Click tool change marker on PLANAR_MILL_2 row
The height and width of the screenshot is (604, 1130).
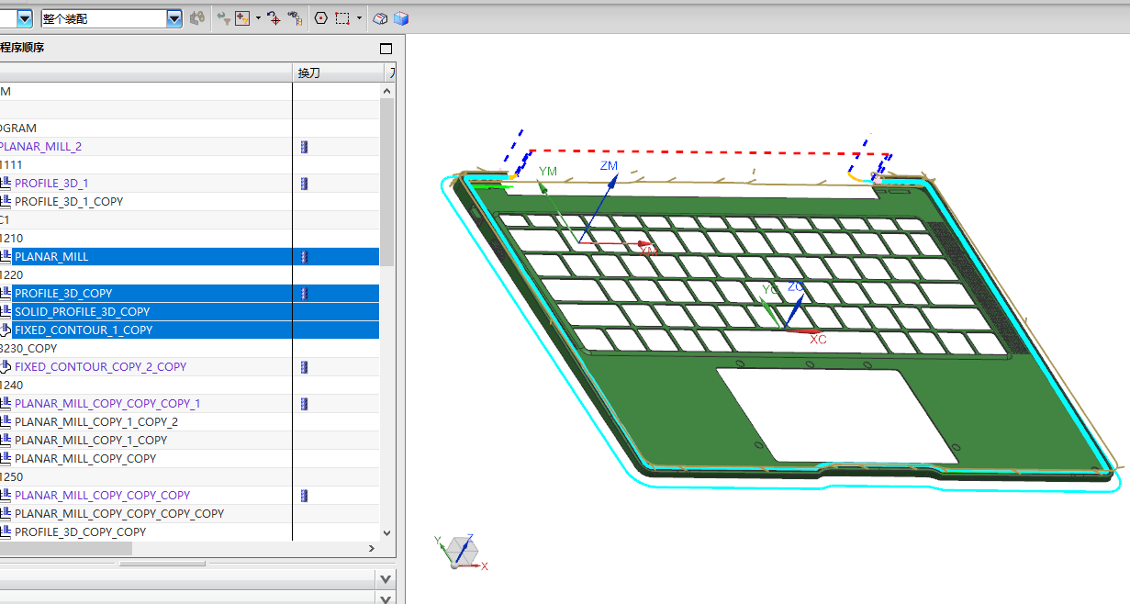(x=305, y=147)
